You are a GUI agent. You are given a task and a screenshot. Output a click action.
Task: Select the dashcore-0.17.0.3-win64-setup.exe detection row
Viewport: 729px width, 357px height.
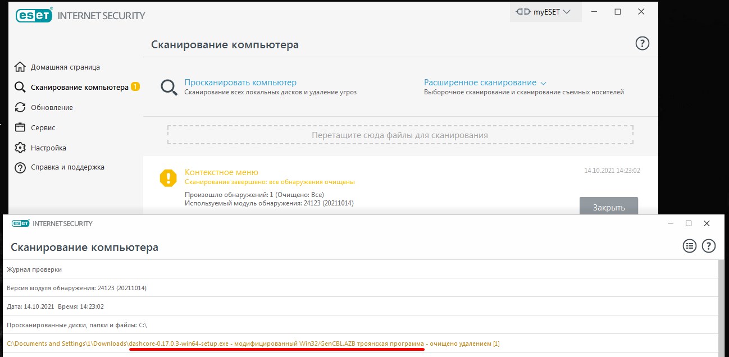pyautogui.click(x=360, y=344)
